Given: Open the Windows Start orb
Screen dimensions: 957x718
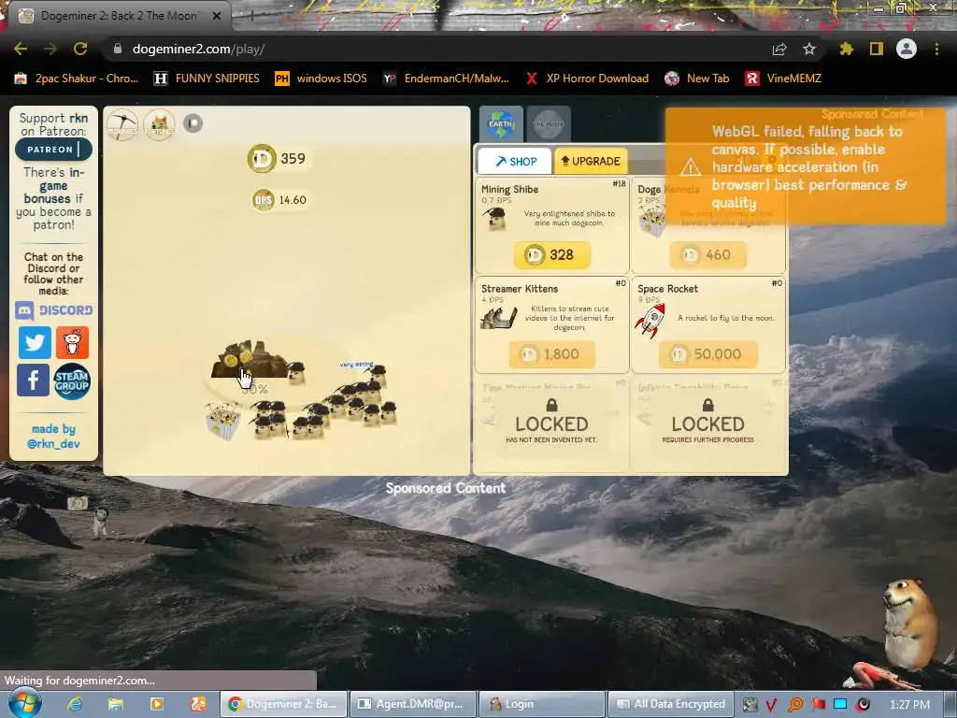Looking at the screenshot, I should tap(25, 703).
